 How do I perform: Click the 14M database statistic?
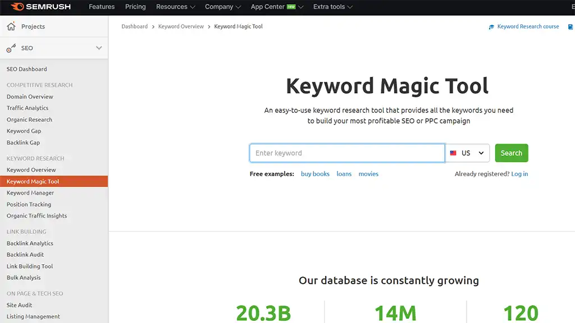point(395,313)
